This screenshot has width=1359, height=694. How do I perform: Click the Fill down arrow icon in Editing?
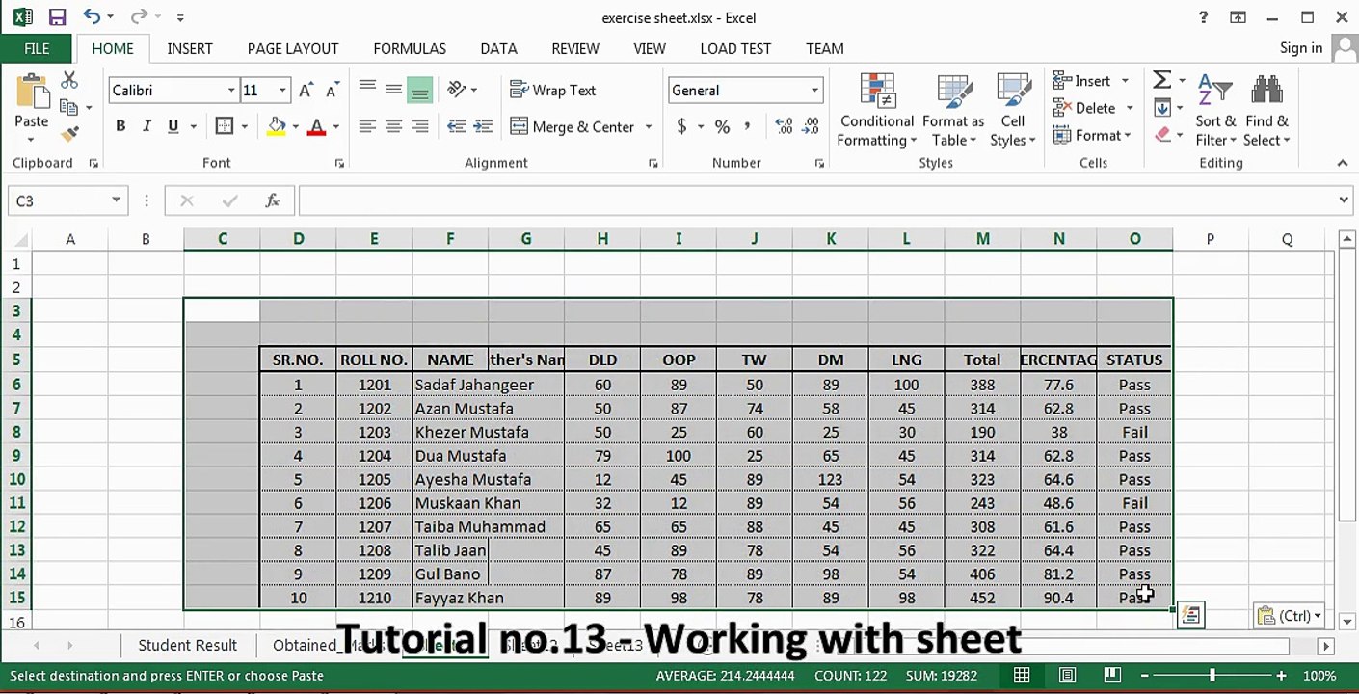pyautogui.click(x=1162, y=107)
